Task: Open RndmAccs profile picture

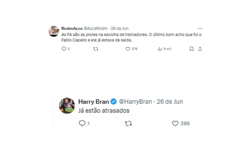Action: pos(54,31)
